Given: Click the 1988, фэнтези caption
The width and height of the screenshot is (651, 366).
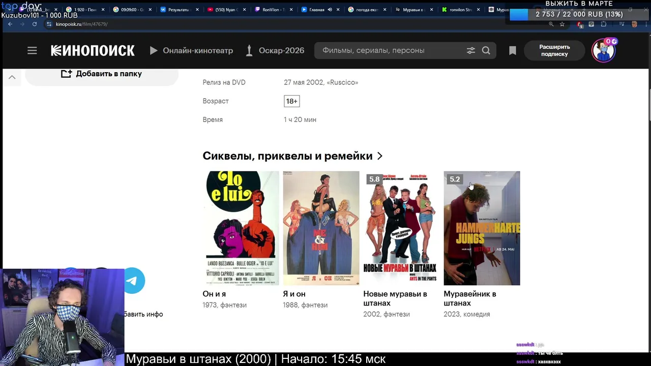Looking at the screenshot, I should tap(305, 305).
